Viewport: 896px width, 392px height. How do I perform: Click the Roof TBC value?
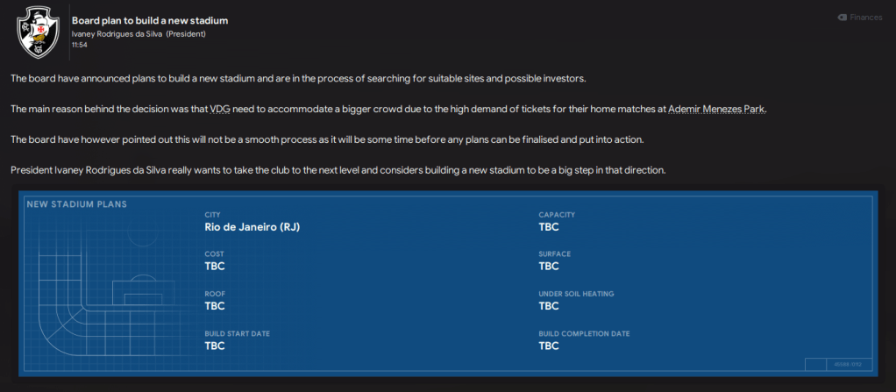point(215,306)
